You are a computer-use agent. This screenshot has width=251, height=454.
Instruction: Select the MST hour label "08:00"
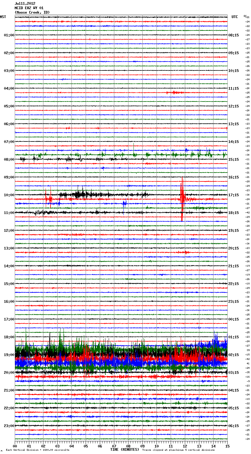(x=9, y=160)
